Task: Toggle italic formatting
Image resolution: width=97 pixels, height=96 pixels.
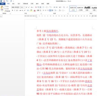Action: (15, 11)
